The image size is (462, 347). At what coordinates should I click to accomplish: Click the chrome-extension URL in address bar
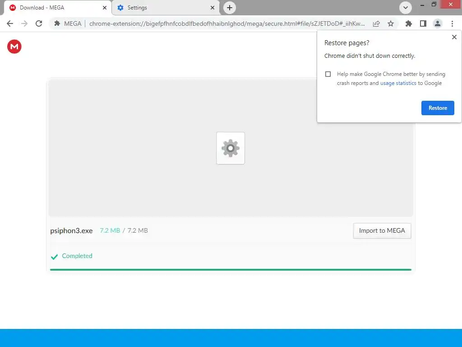[x=227, y=23]
